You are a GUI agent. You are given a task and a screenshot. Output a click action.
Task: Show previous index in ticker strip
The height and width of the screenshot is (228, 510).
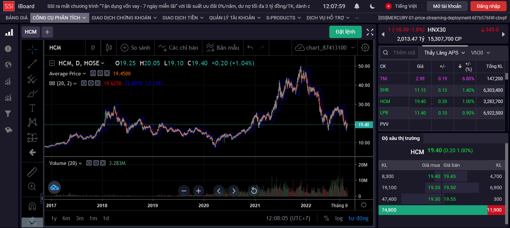tap(382, 34)
